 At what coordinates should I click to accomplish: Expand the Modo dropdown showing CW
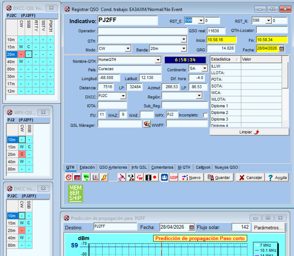pyautogui.click(x=128, y=49)
